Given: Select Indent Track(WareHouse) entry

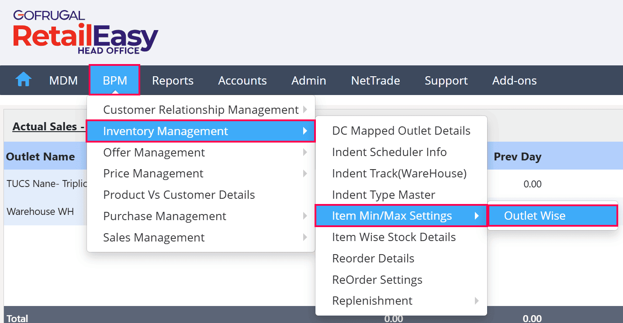Looking at the screenshot, I should (399, 173).
